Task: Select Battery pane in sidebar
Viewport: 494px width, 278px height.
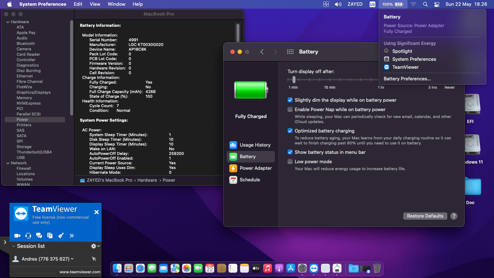Action: pos(251,156)
